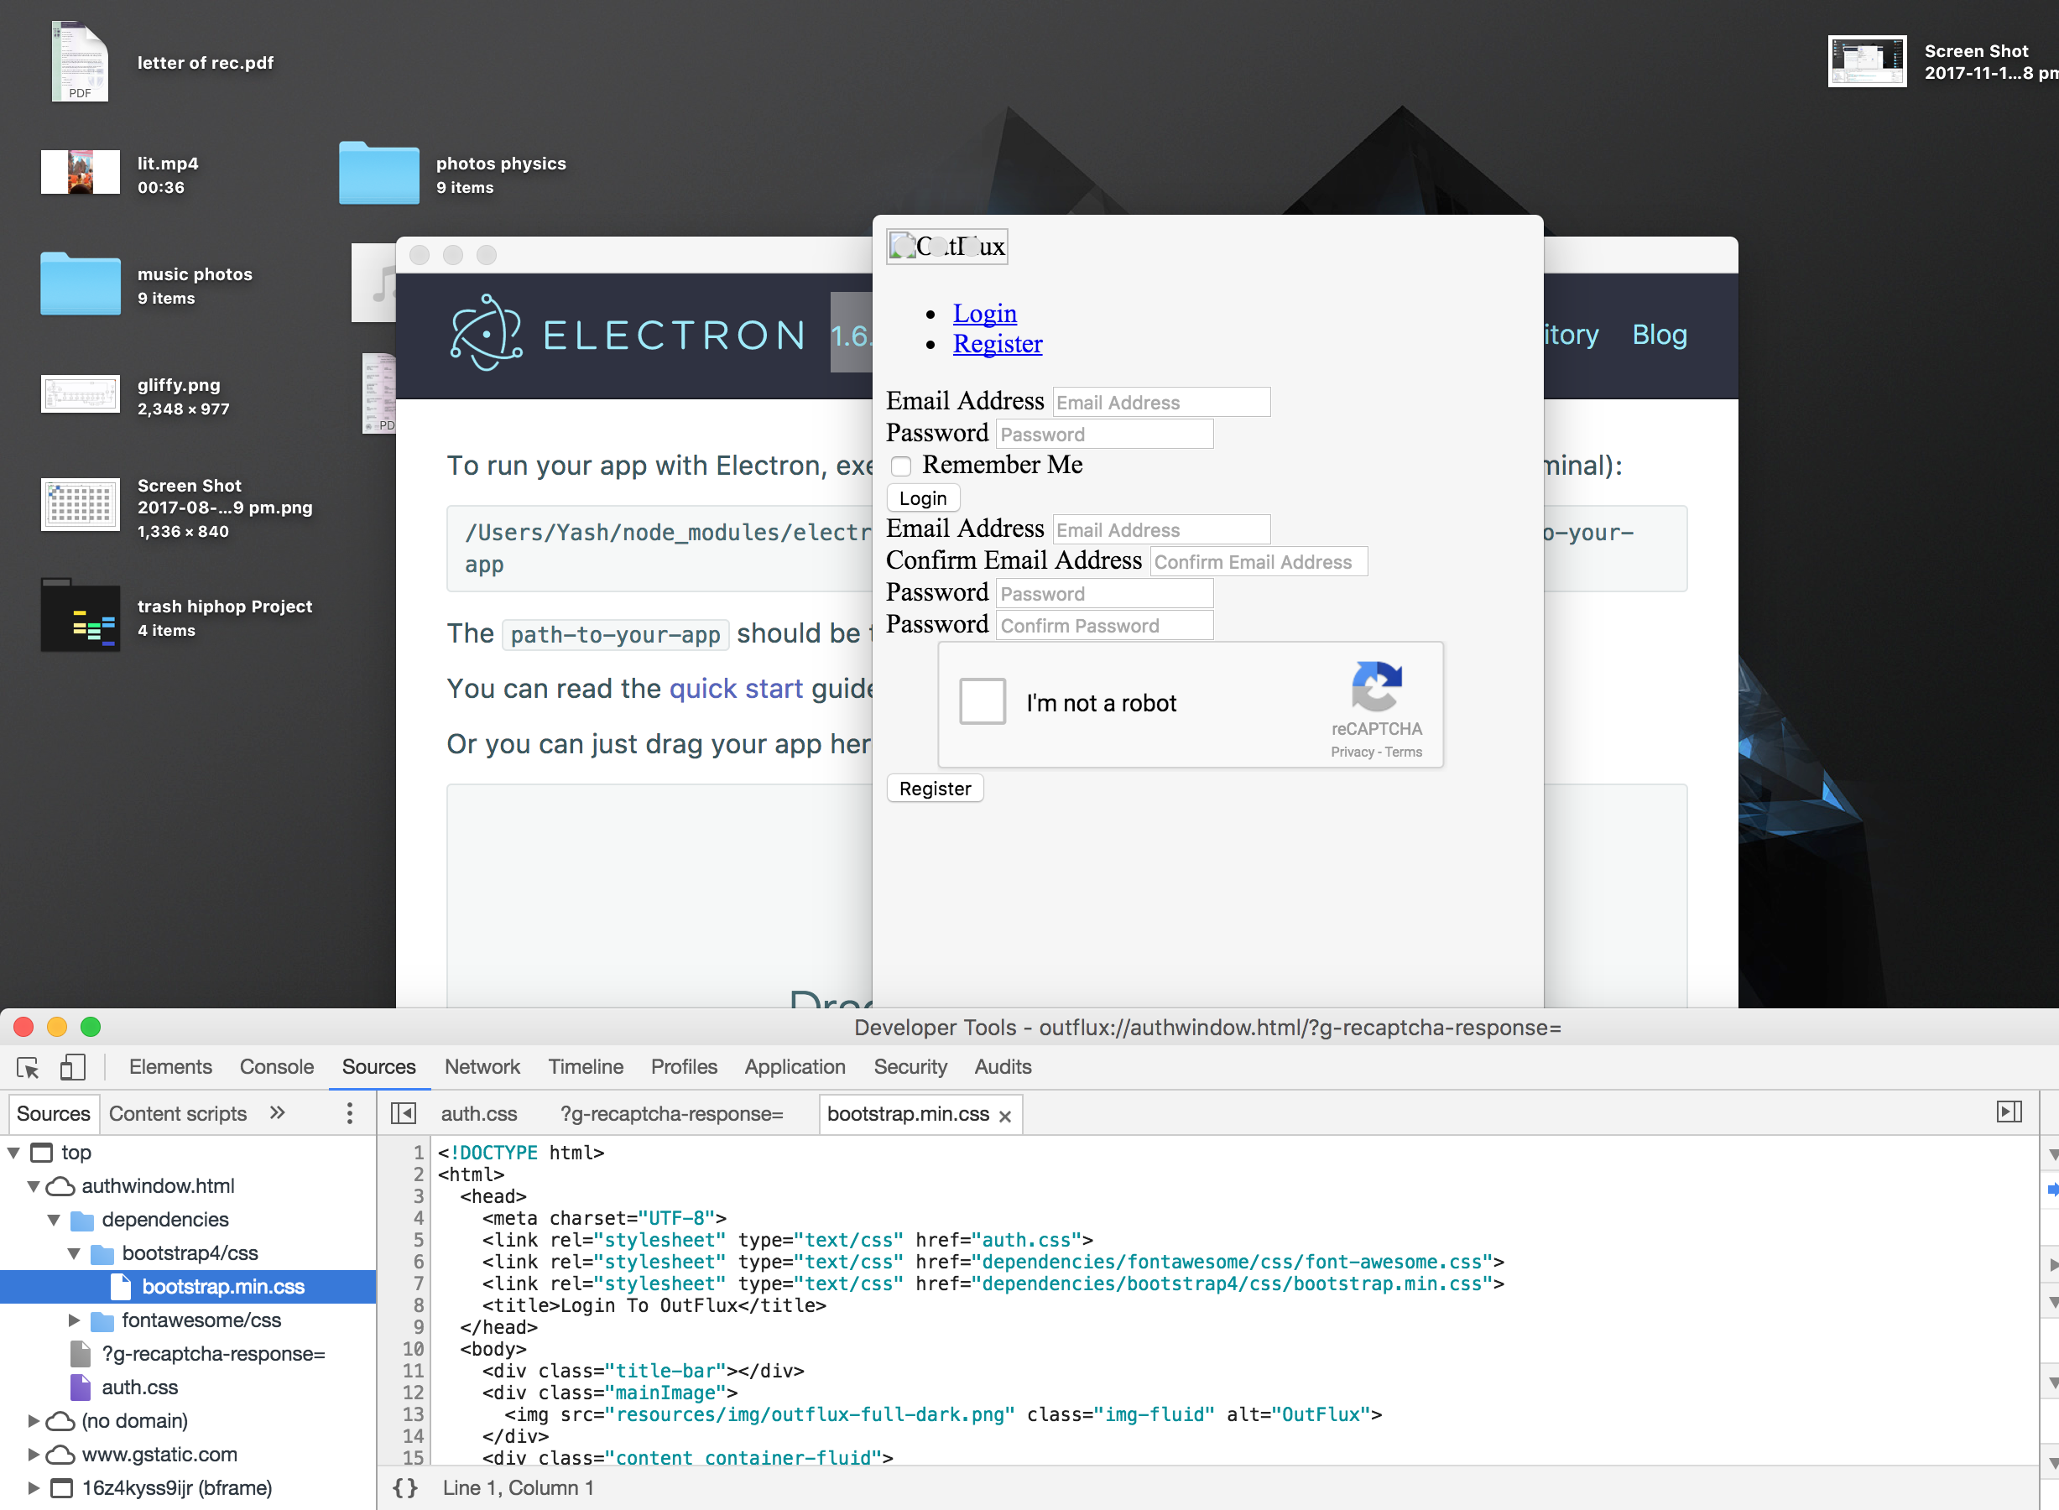Click the Email Address input field
This screenshot has width=2059, height=1510.
click(x=1160, y=402)
